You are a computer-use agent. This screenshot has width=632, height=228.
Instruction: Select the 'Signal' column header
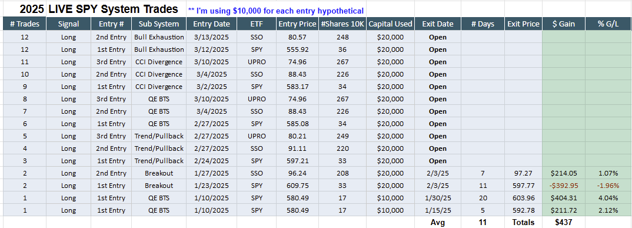[x=68, y=24]
